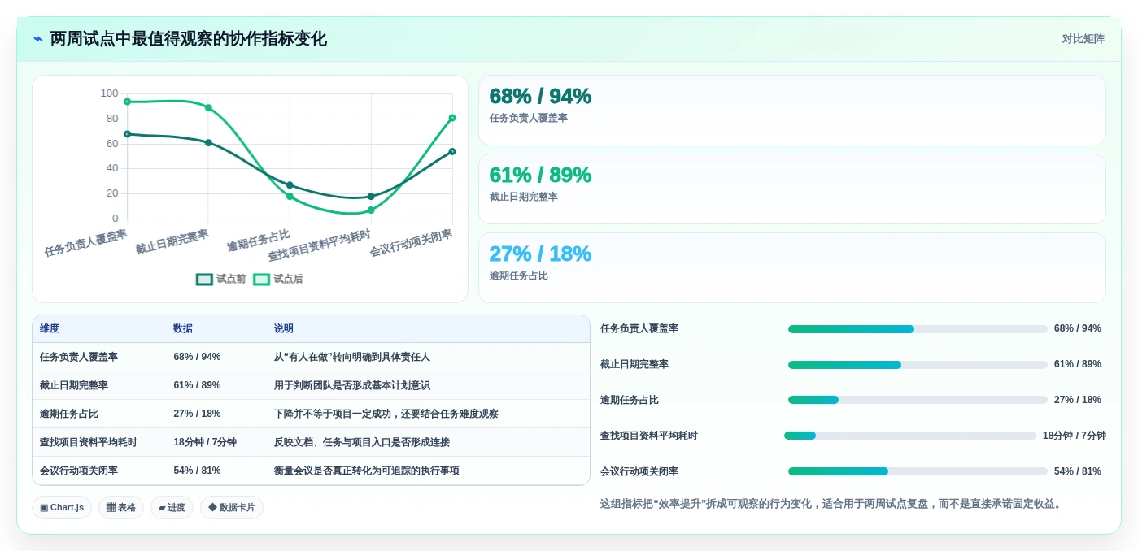Click the 进度 tag chip

click(x=172, y=508)
